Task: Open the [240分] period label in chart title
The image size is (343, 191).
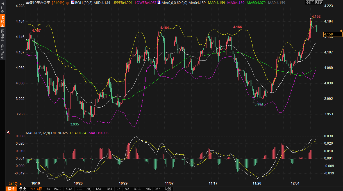Action: coord(58,3)
